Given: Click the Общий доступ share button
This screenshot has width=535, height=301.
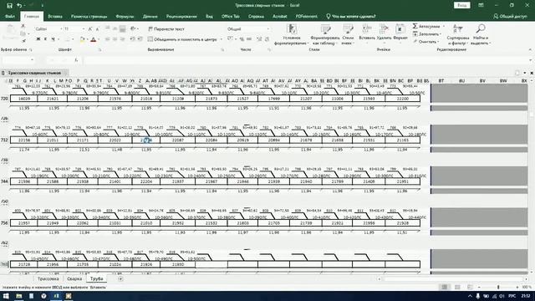Looking at the screenshot, I should tap(510, 17).
